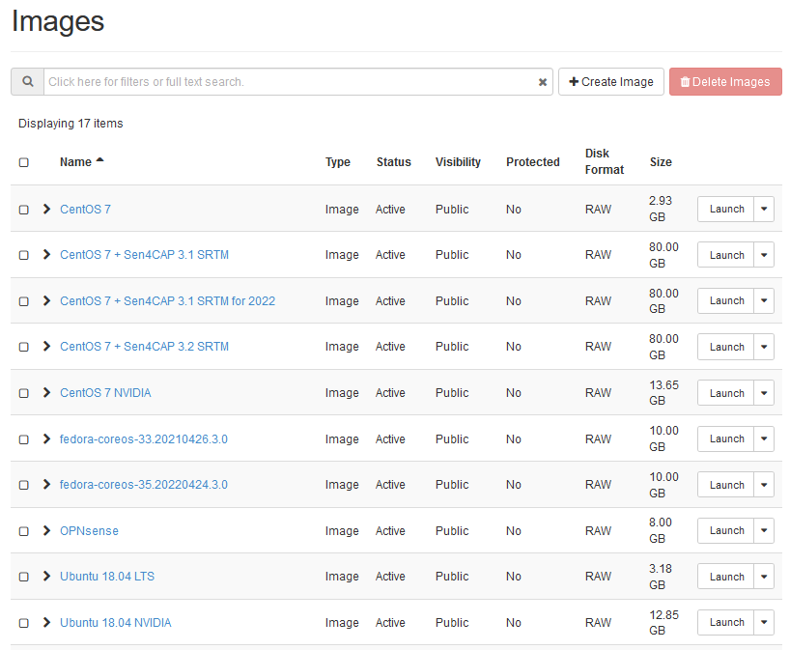Image resolution: width=790 pixels, height=650 pixels.
Task: Click the Create Image button
Action: coord(611,82)
